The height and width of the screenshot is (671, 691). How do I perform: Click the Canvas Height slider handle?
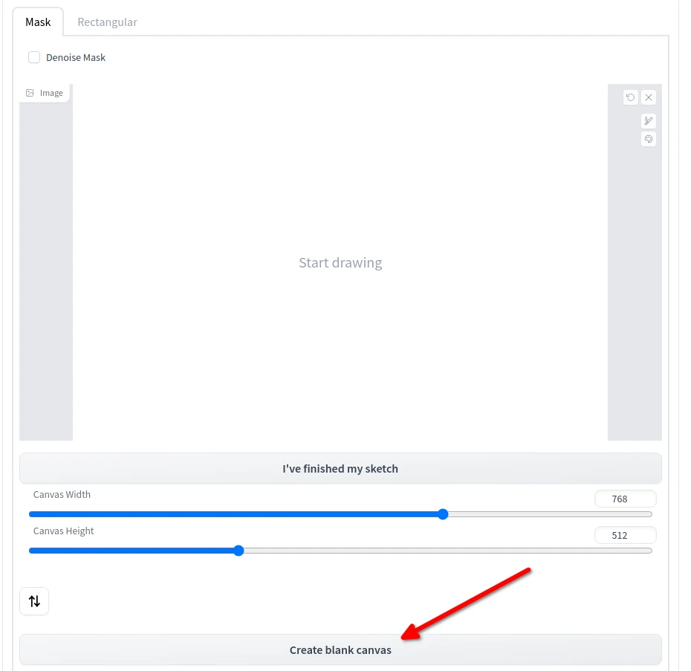[239, 551]
